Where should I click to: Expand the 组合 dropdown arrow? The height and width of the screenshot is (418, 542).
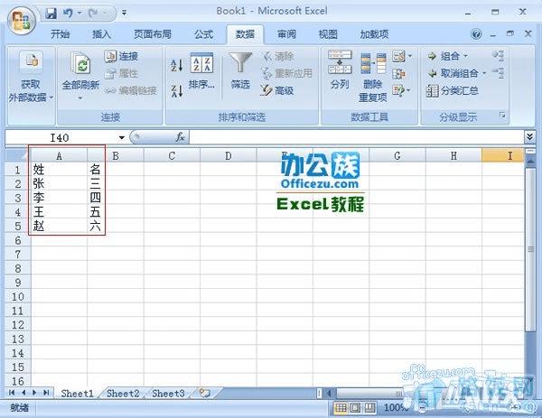[x=465, y=56]
